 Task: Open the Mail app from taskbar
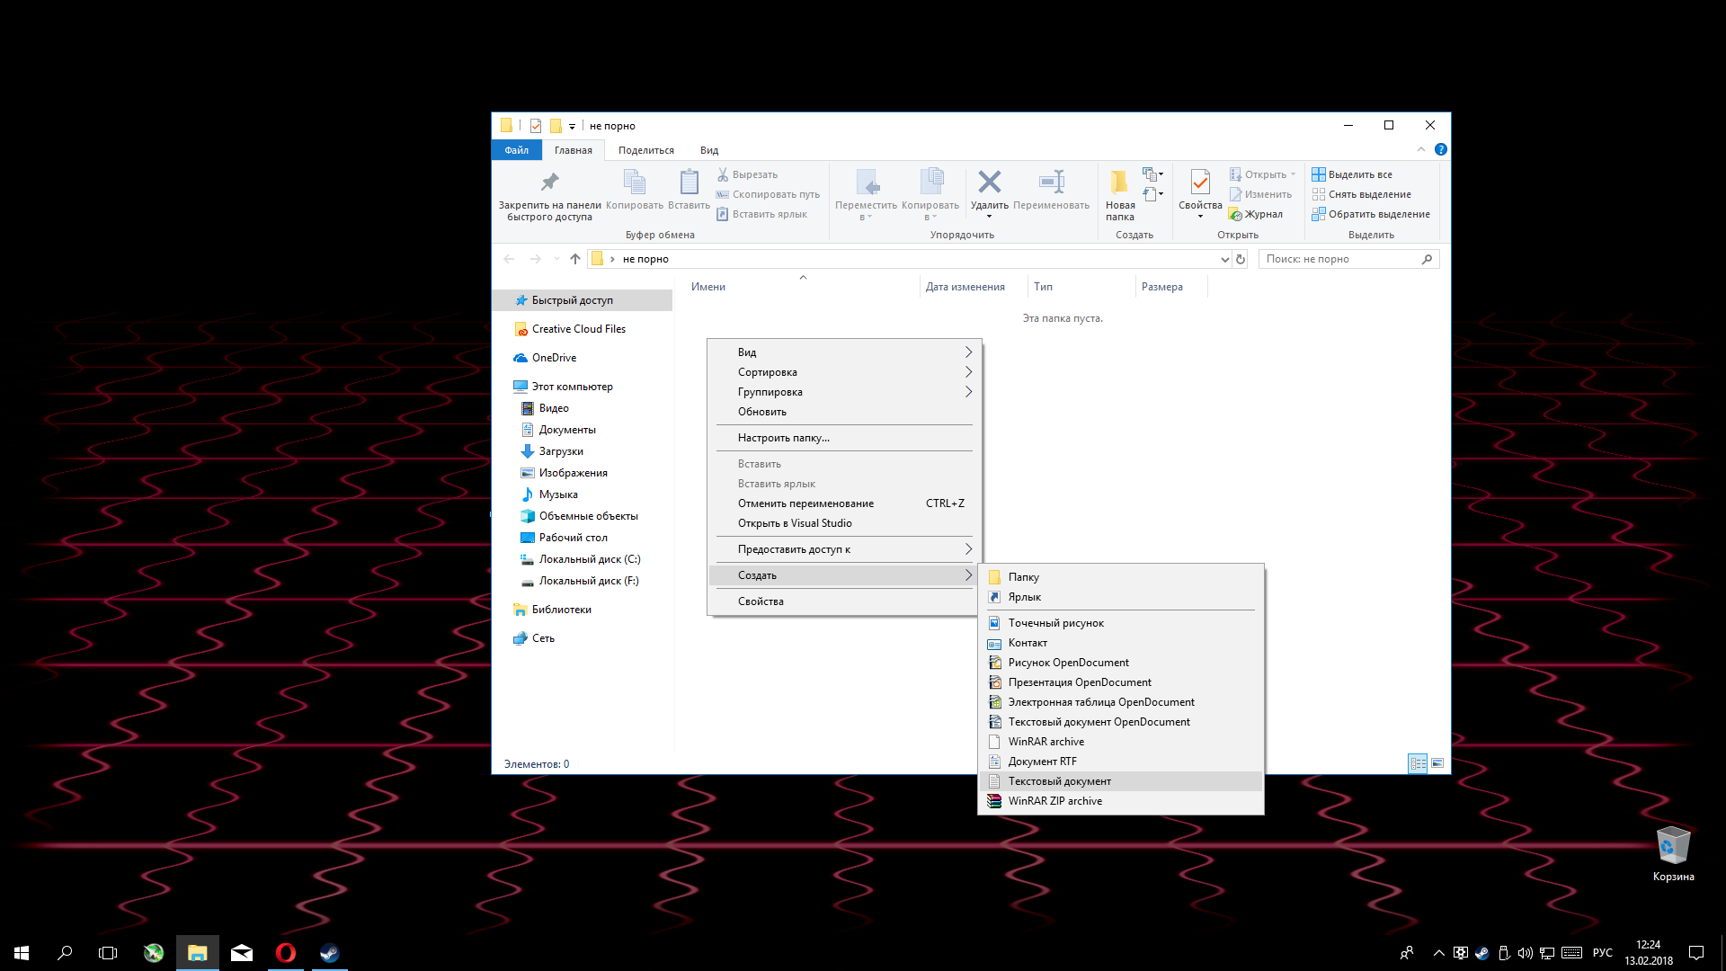click(242, 952)
